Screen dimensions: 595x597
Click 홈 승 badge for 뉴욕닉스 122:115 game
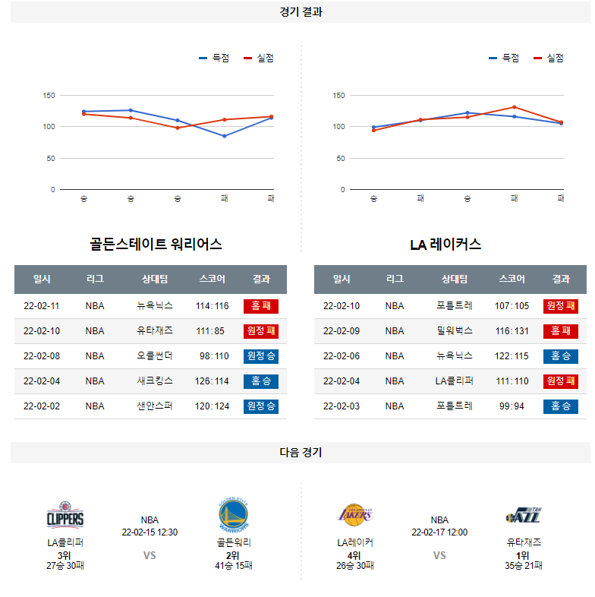561,356
